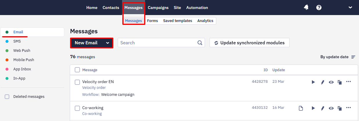
Task: Preview Velocity order EN with eye icon
Action: [x=331, y=82]
